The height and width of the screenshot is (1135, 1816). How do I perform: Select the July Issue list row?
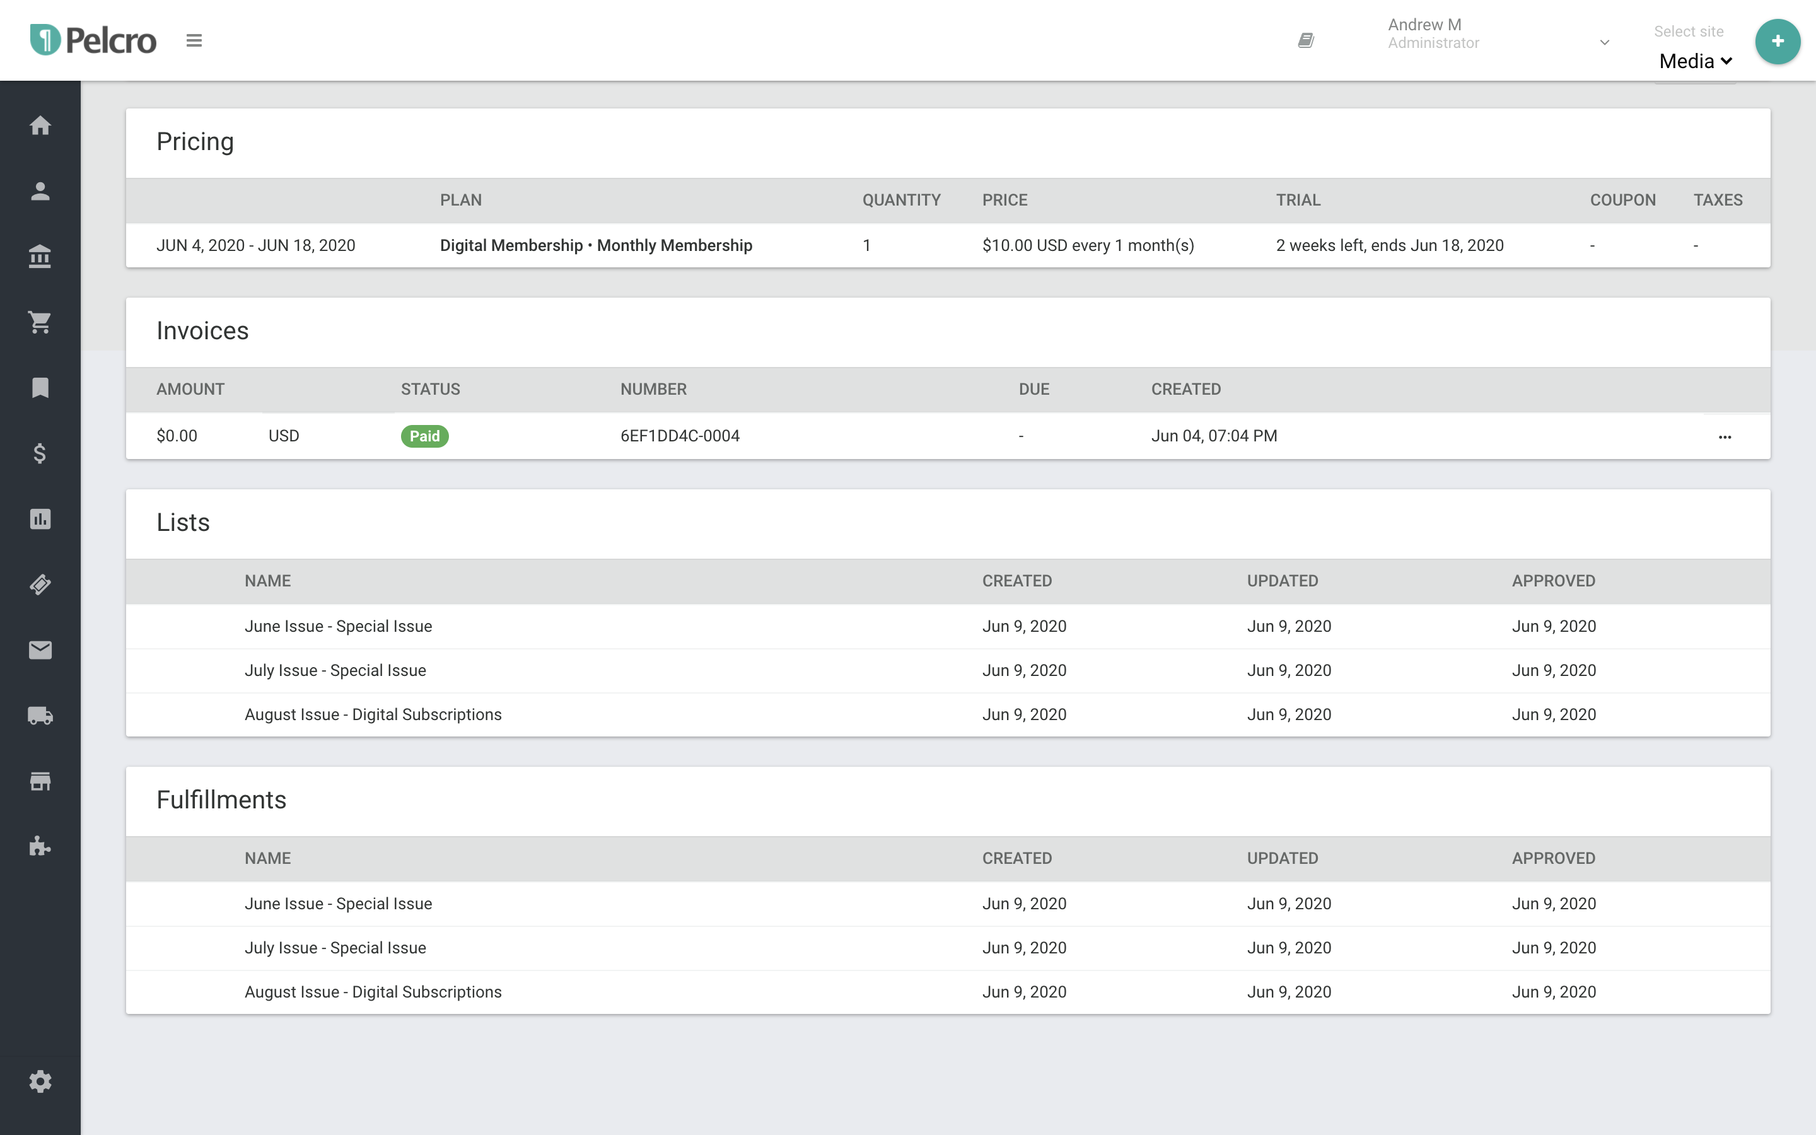[x=335, y=670]
